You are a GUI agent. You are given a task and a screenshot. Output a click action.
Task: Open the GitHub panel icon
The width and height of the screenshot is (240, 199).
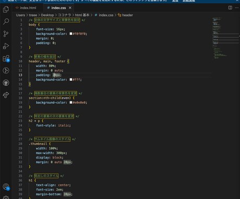[6, 83]
